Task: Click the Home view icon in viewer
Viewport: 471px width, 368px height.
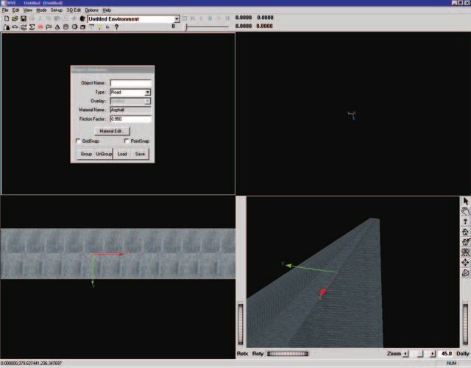Action: pyautogui.click(x=466, y=232)
